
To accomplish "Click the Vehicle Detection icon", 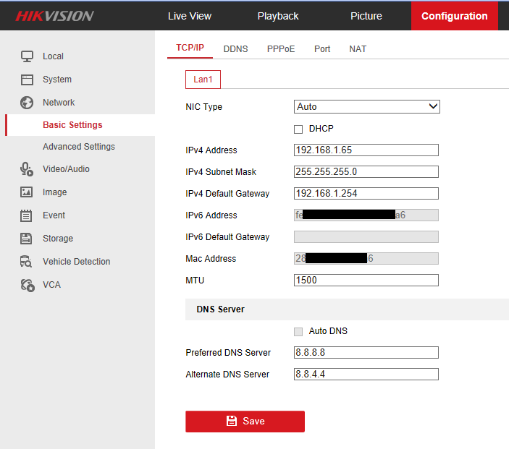I will [x=27, y=262].
